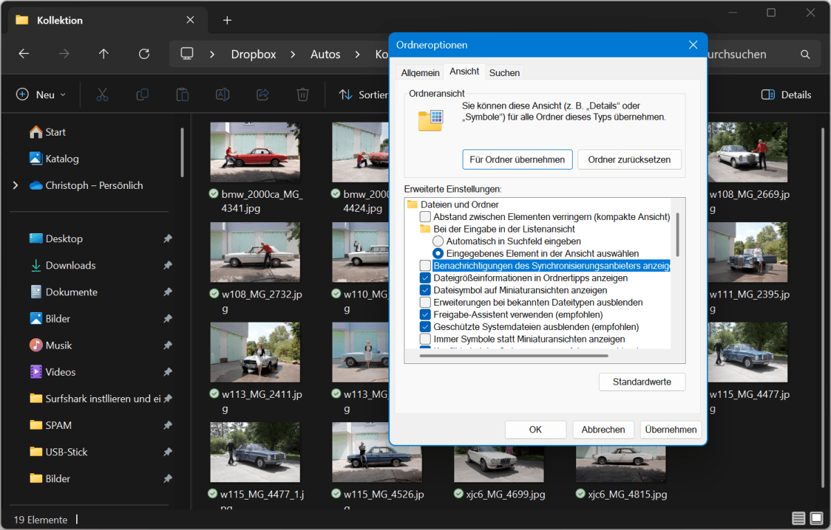Check Erweiterungen bei bekannten Dateitypen ausblenden
This screenshot has height=530, width=831.
pos(425,302)
